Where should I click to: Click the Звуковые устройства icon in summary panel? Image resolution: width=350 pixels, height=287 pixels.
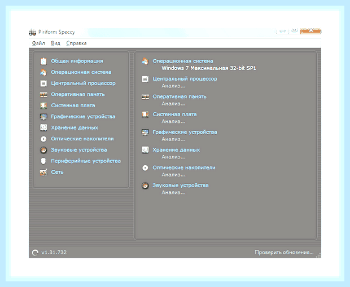click(145, 186)
